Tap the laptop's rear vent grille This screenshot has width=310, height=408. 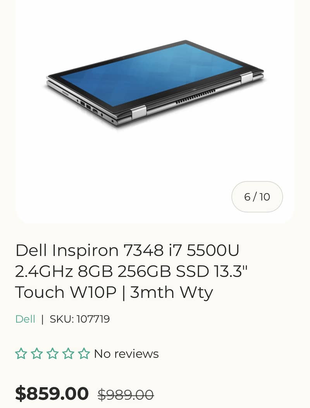(195, 96)
